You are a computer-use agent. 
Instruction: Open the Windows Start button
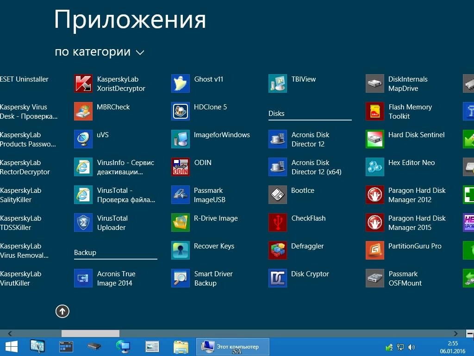(x=12, y=347)
